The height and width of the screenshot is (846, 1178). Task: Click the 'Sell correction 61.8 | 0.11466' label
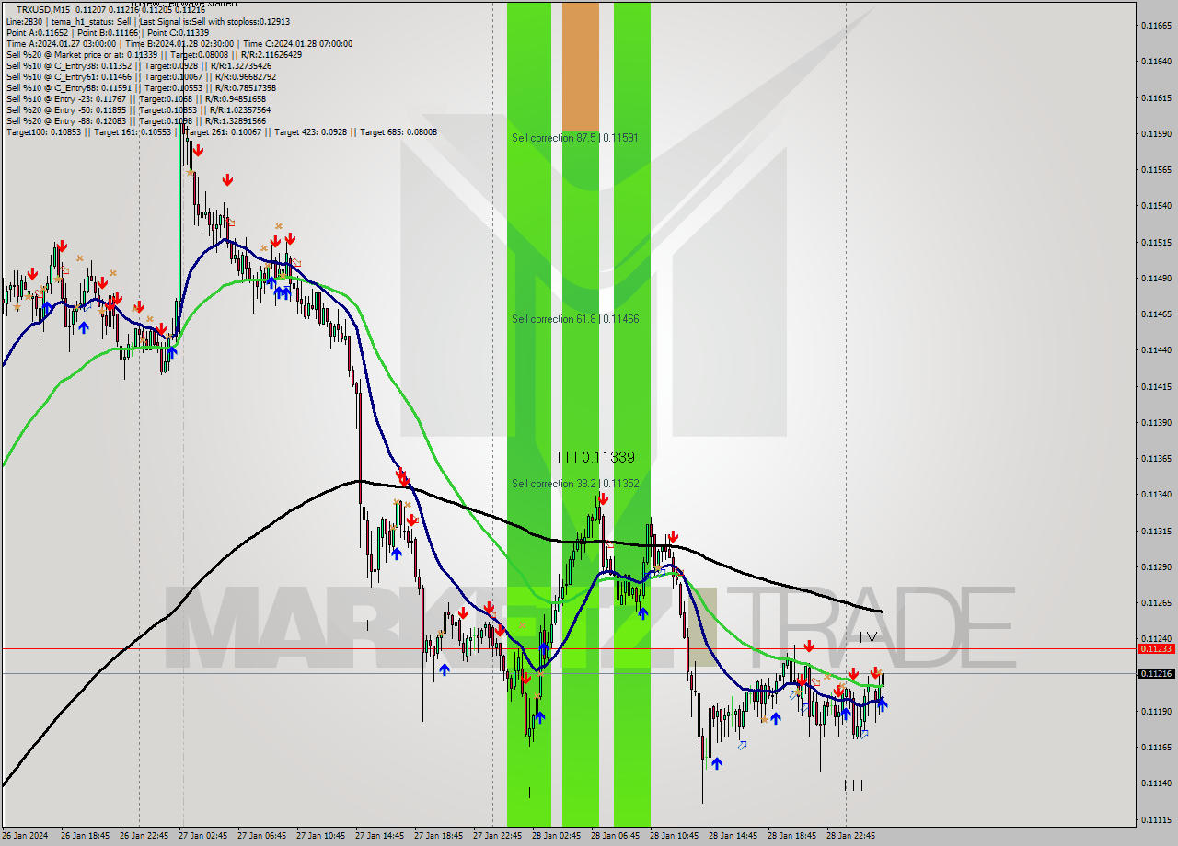pos(575,318)
